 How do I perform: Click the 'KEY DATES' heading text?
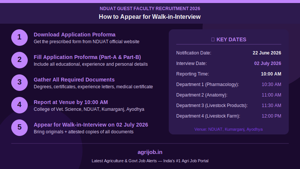tap(231, 39)
